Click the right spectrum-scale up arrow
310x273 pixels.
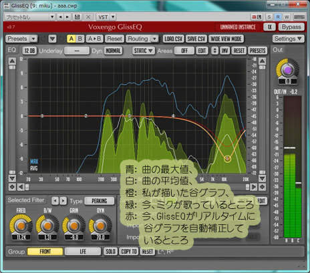[x=263, y=61]
